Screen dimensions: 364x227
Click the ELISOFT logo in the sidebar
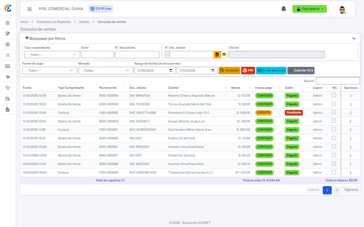pos(8,8)
